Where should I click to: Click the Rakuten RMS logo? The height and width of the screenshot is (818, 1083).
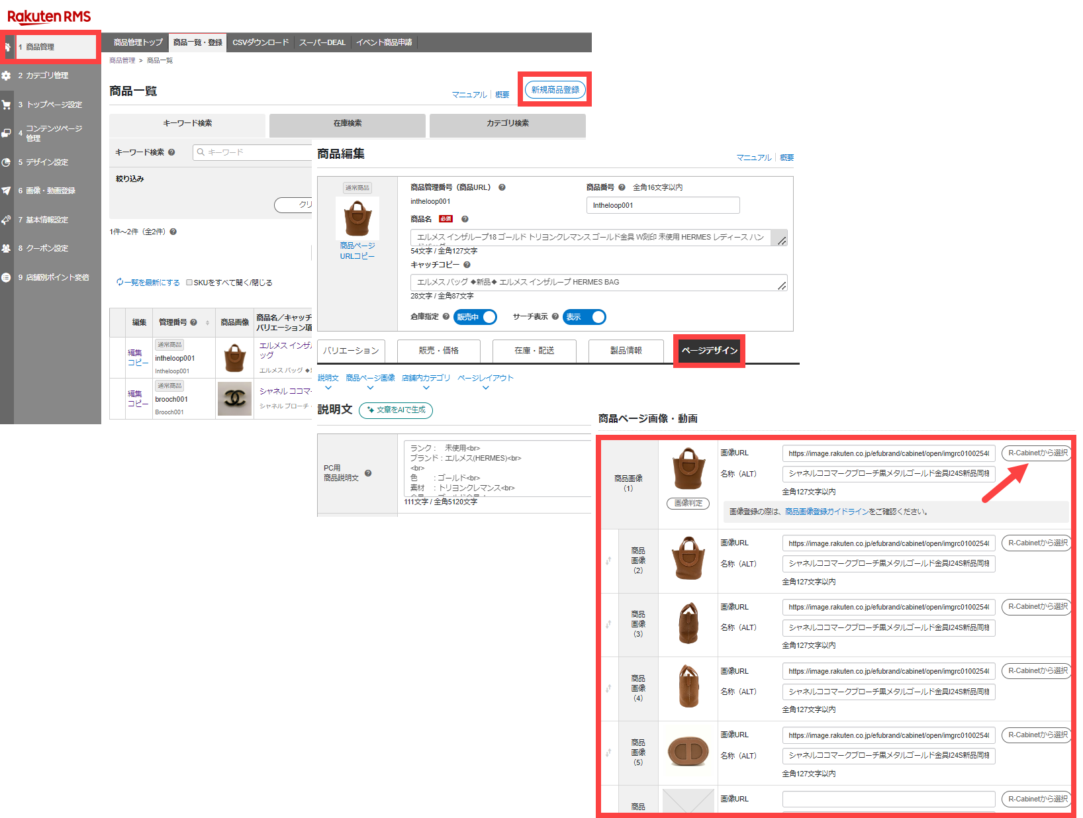(x=49, y=17)
